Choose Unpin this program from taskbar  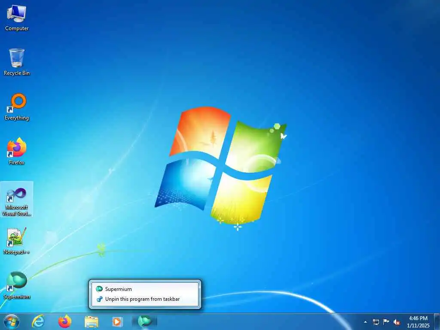pyautogui.click(x=145, y=299)
